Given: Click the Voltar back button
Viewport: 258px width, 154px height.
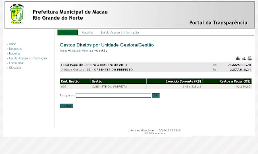Looking at the screenshot, I should tap(66, 106).
